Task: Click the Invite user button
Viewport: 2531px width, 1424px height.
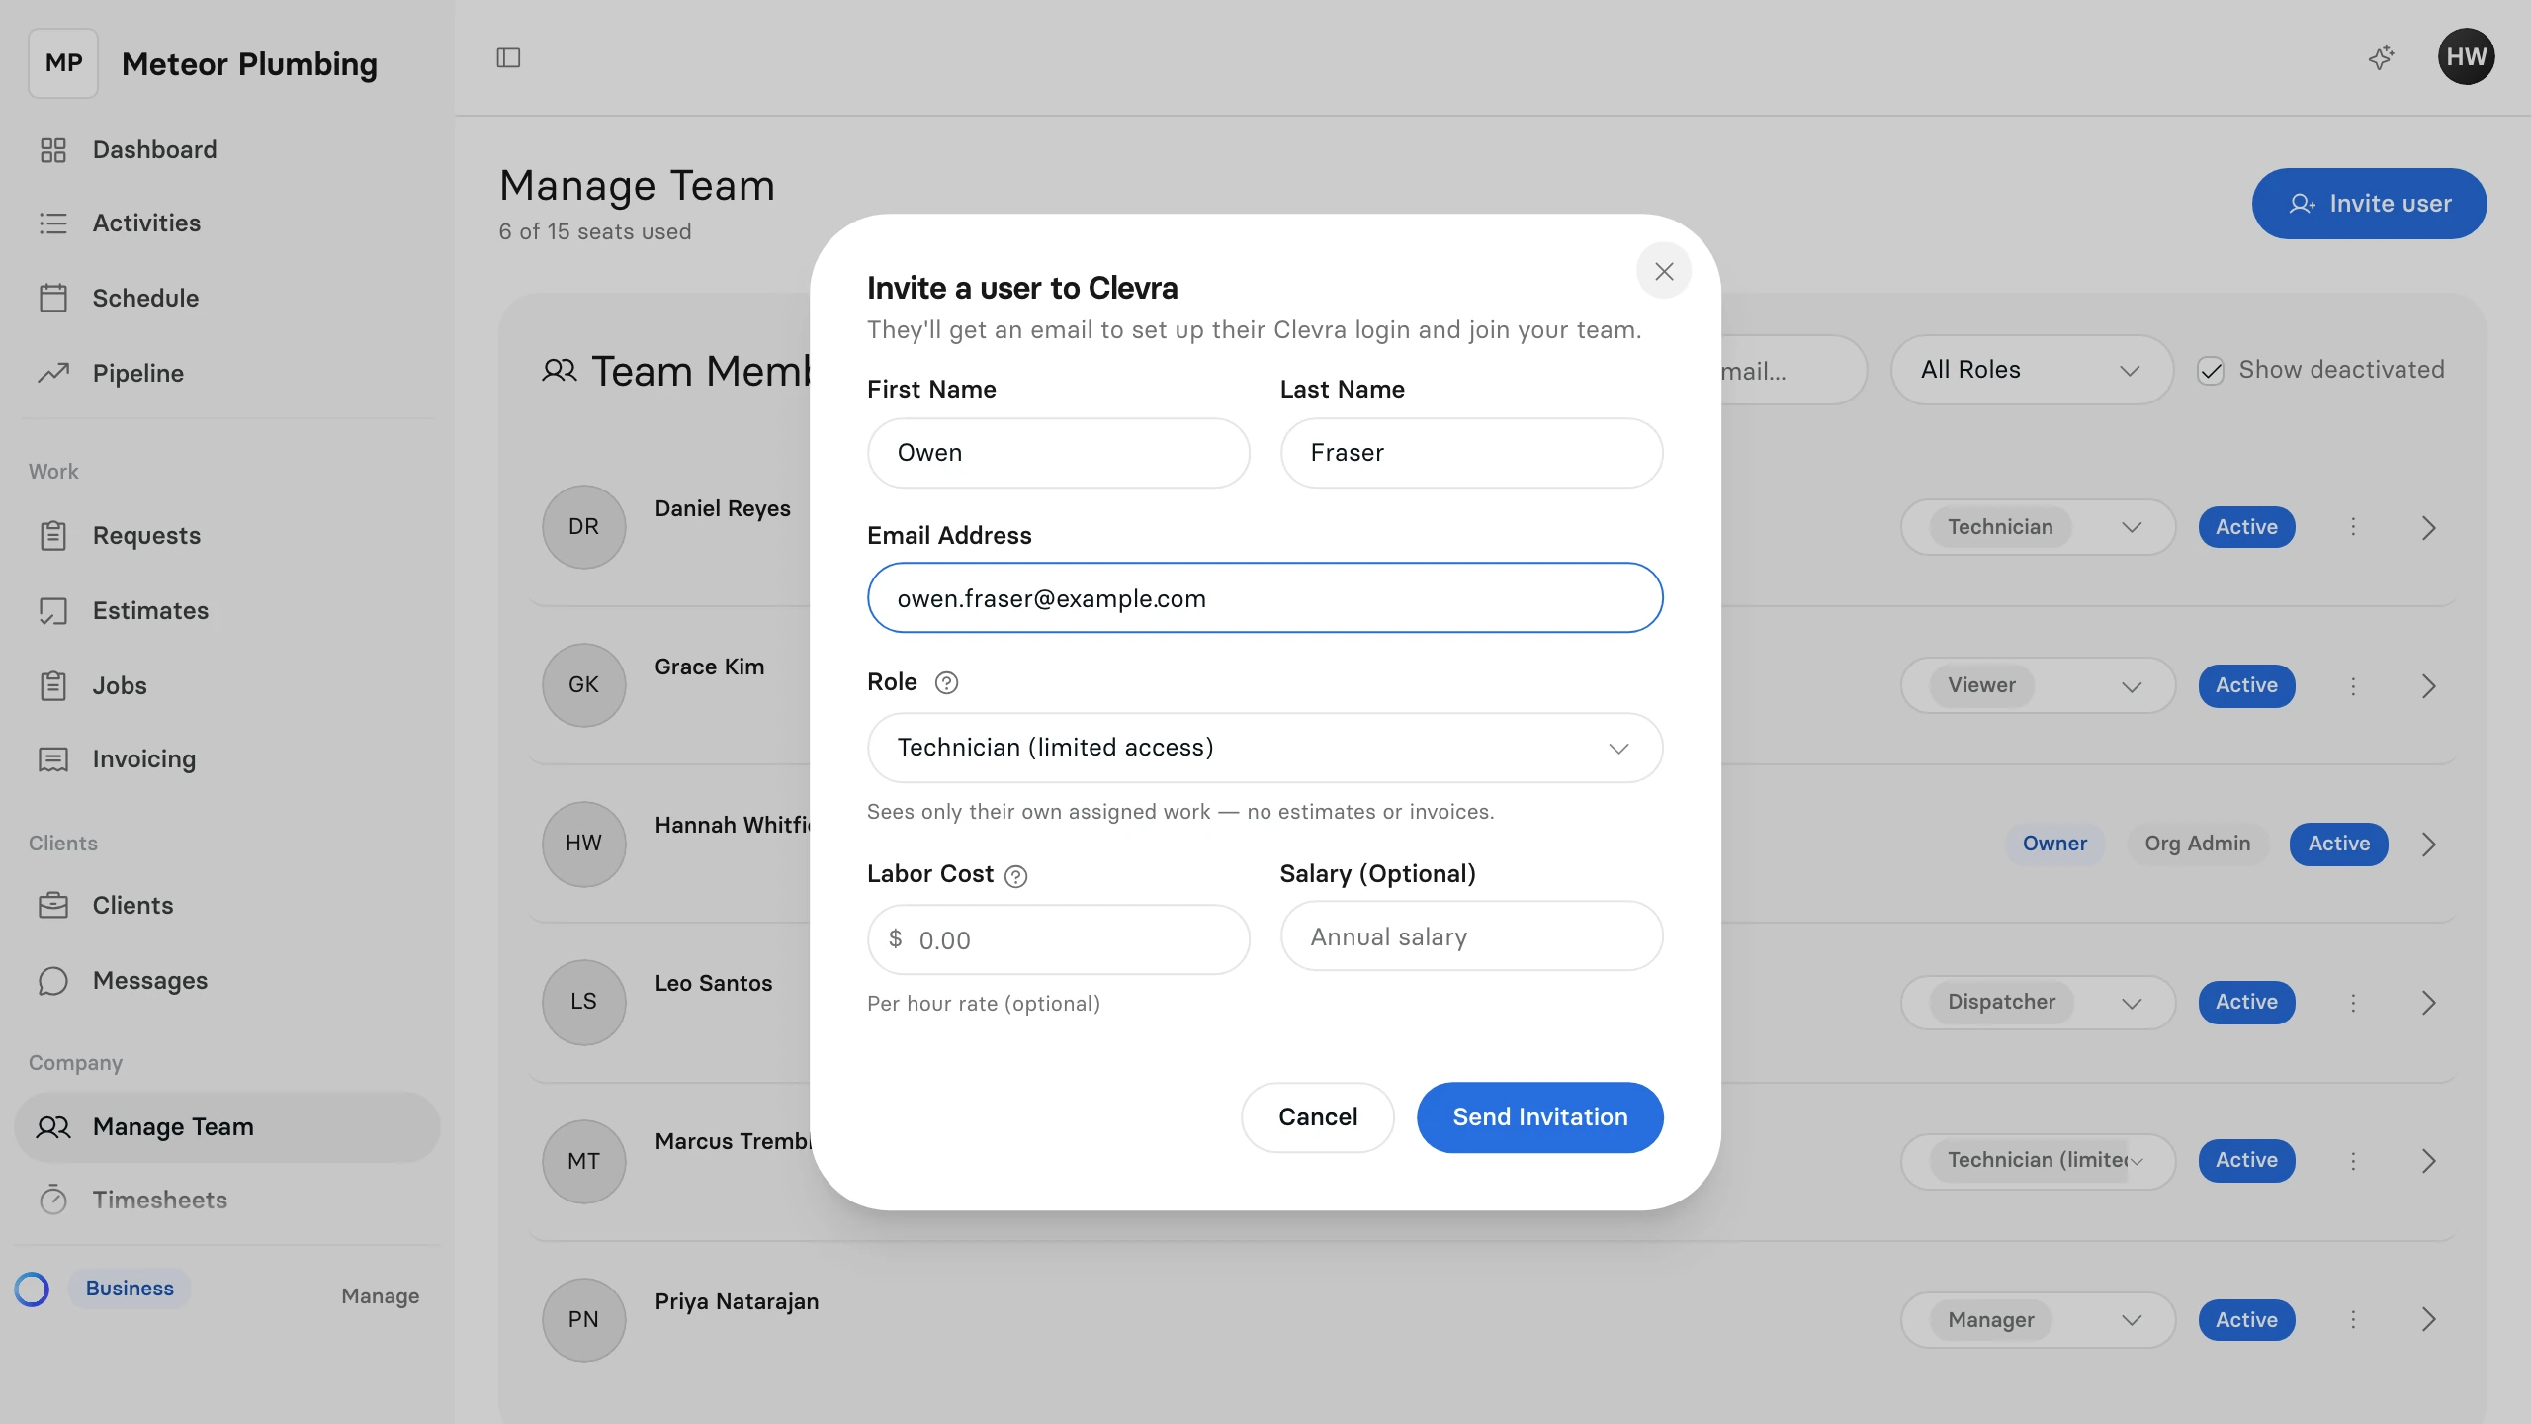Action: click(2369, 204)
